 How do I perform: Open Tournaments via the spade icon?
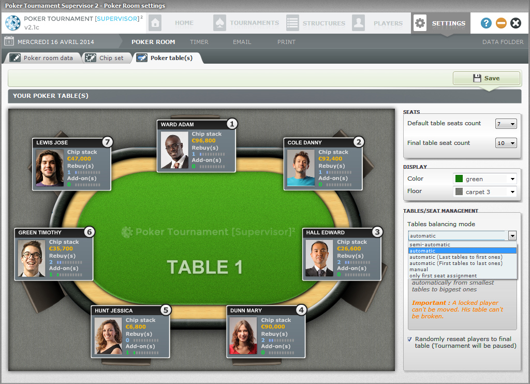pyautogui.click(x=219, y=23)
